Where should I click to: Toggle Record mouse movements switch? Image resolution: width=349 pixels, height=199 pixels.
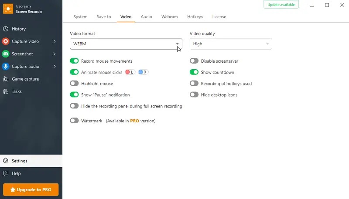74,61
